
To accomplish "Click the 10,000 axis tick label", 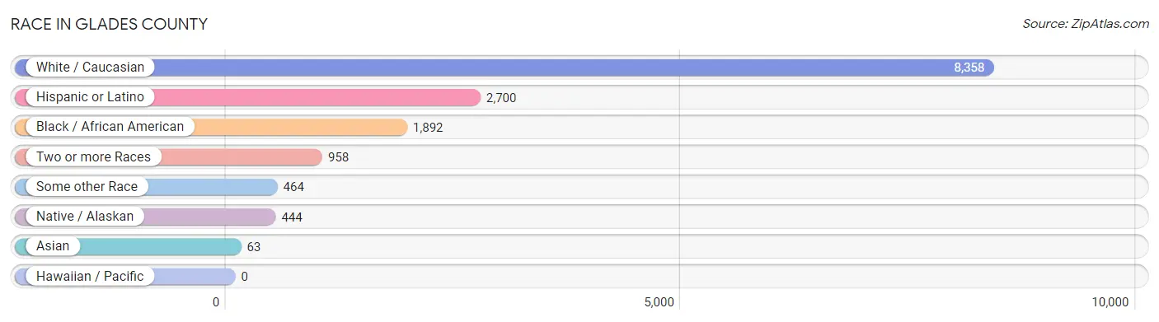I will 1109,302.
